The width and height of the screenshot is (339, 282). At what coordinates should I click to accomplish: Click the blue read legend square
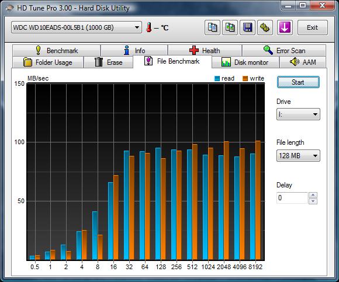[217, 78]
